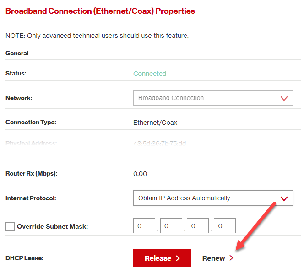Click the fourth subnet mask octet field
Image resolution: width=304 pixels, height=273 pixels.
tap(225, 226)
